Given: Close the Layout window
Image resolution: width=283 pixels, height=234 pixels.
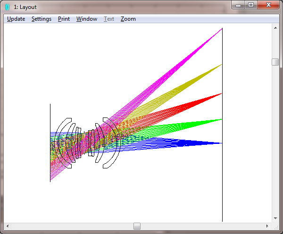Looking at the screenshot, I should coord(268,5).
